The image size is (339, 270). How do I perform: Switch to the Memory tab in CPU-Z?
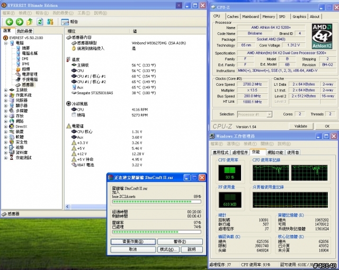[269, 16]
